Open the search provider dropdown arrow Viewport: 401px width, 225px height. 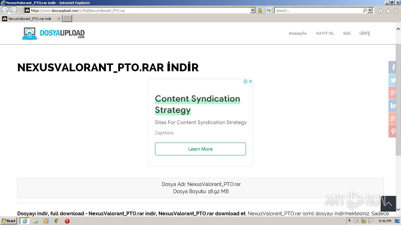tap(370, 11)
